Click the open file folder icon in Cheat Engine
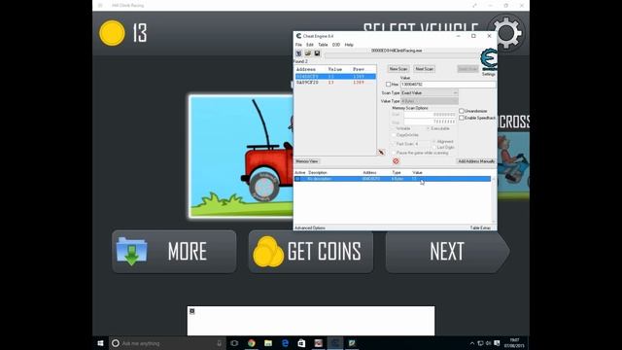Viewport: 622px width, 350px height. [x=308, y=53]
